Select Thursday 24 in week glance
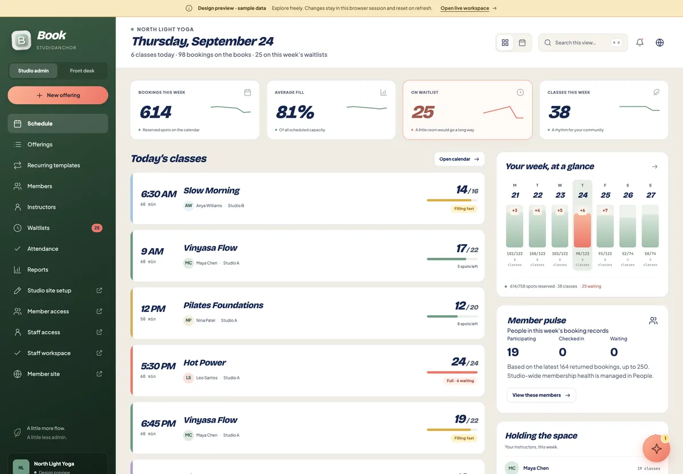The height and width of the screenshot is (474, 683). coord(582,225)
